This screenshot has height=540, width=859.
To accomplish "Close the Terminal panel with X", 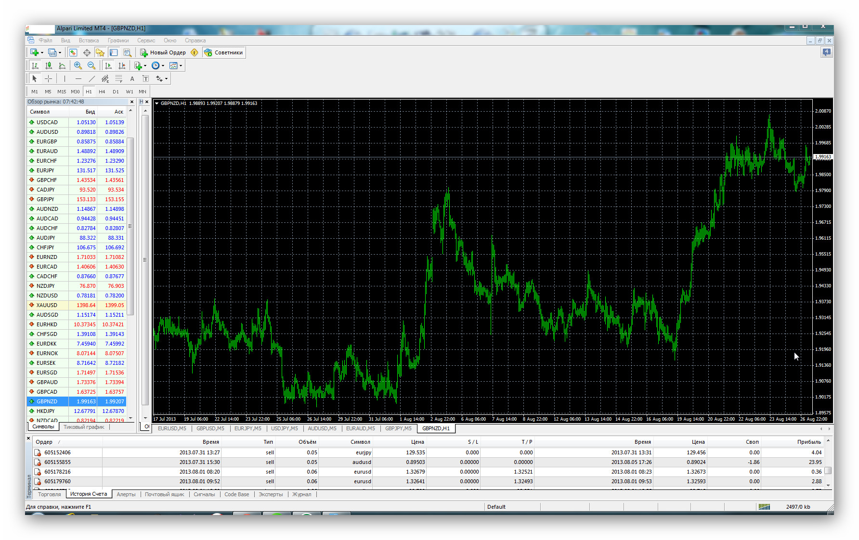I will click(x=28, y=438).
